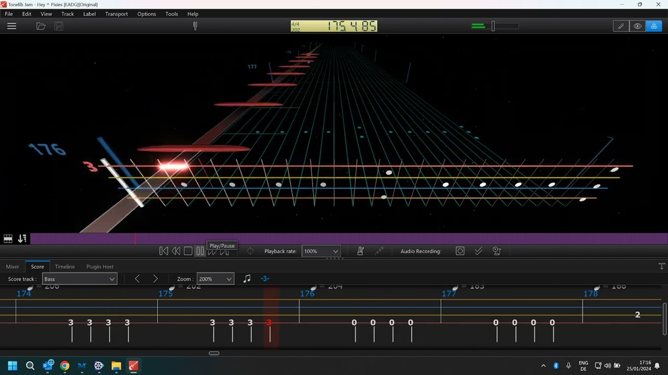668x375 pixels.
Task: Open the Track menu
Action: click(x=68, y=14)
